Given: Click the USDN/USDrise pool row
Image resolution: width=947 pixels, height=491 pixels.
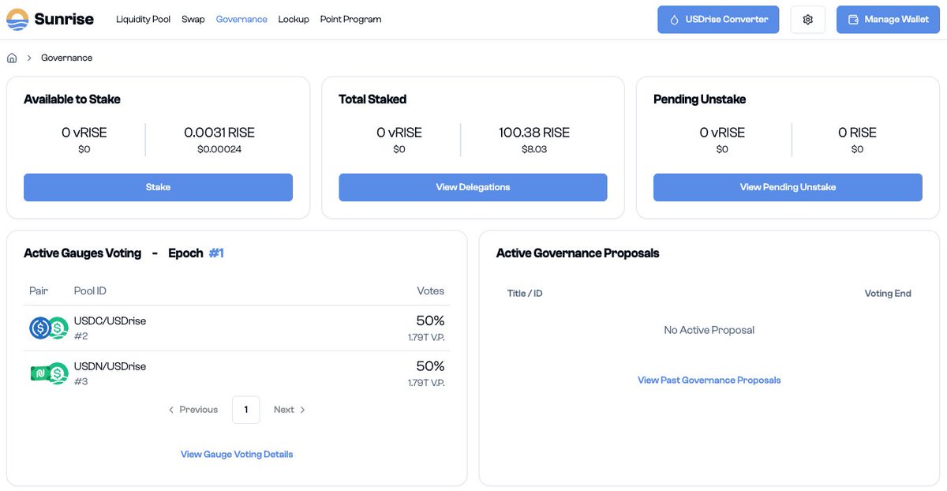Looking at the screenshot, I should (x=237, y=373).
